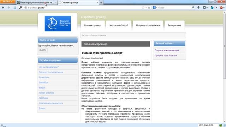226x127 pixels.
Task: Close the add-on bar with the X
Action: (2, 125)
